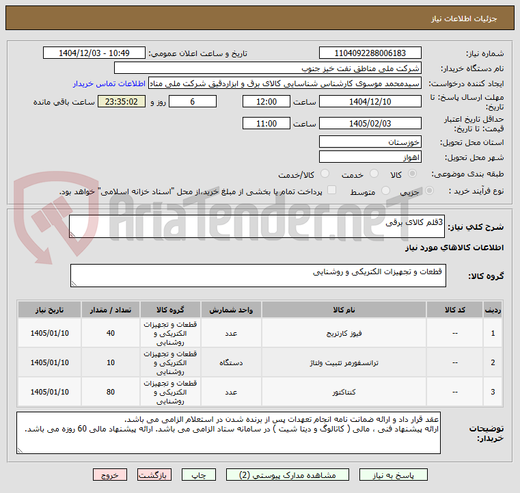Toggle اسناد خزانه اسلامی payment checkbox

331,190
